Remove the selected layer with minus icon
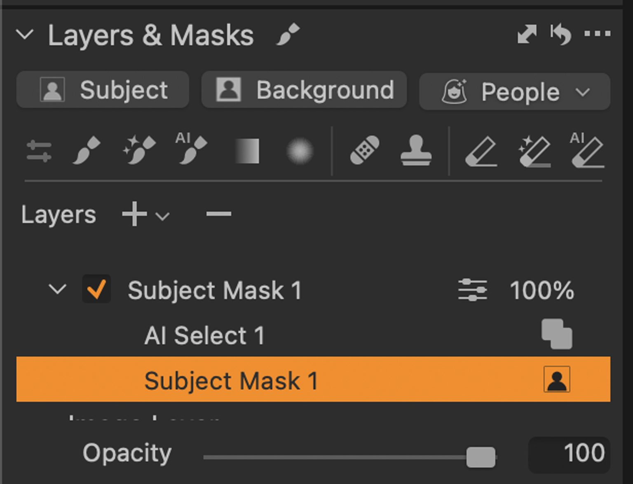This screenshot has width=633, height=484. click(x=219, y=214)
